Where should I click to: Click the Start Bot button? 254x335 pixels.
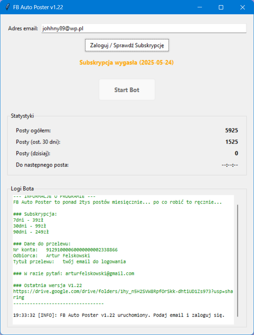point(127,90)
